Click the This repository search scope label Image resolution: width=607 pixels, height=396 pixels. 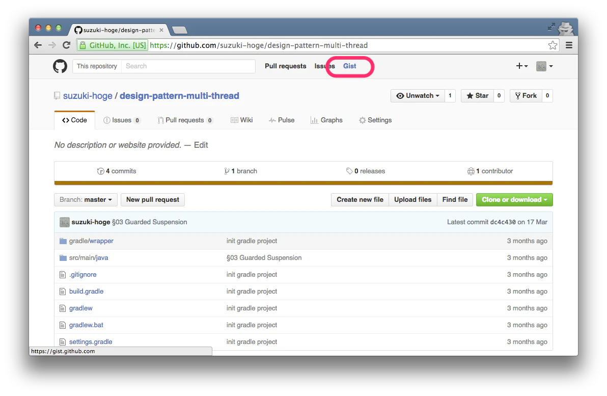click(97, 66)
